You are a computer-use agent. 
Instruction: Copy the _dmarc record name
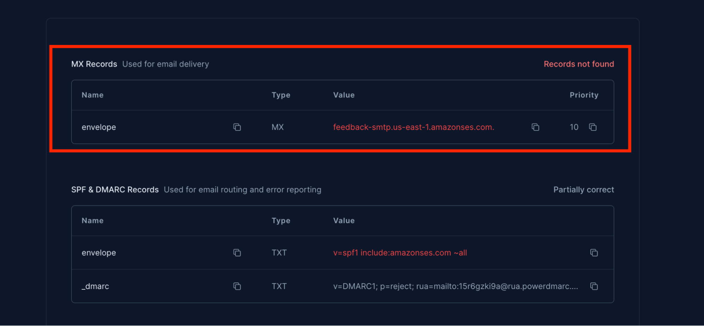coord(237,286)
